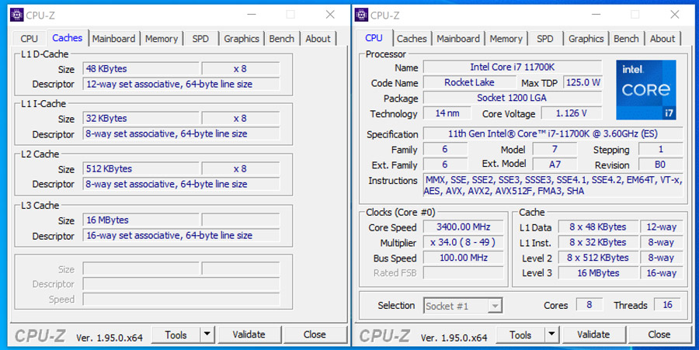
Task: Click the Instructions list starting with 'MMX, SSE'
Action: (553, 185)
